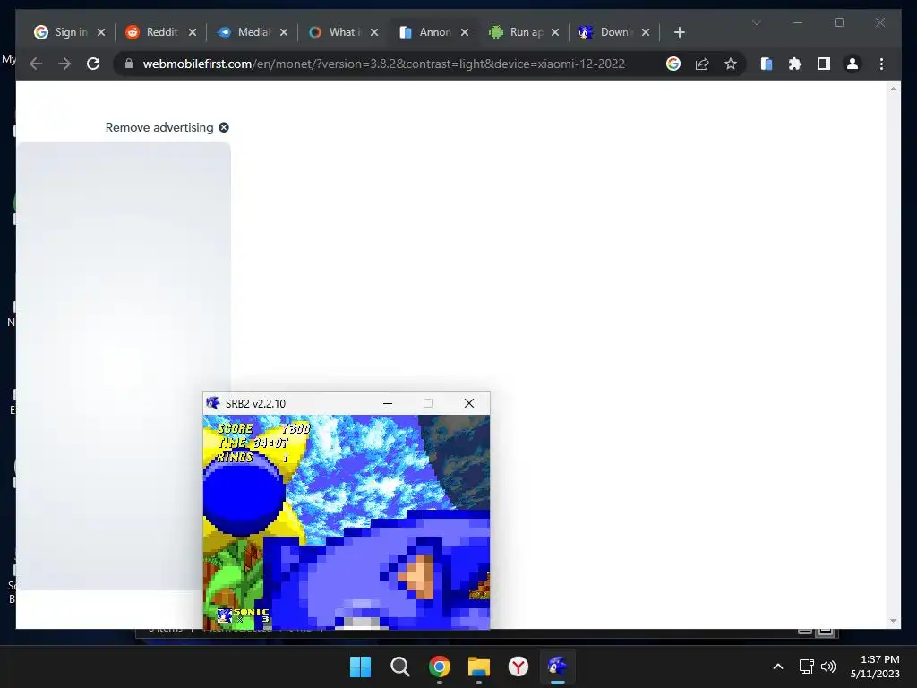Image resolution: width=917 pixels, height=688 pixels.
Task: Click the Google icon in address bar
Action: pyautogui.click(x=673, y=64)
